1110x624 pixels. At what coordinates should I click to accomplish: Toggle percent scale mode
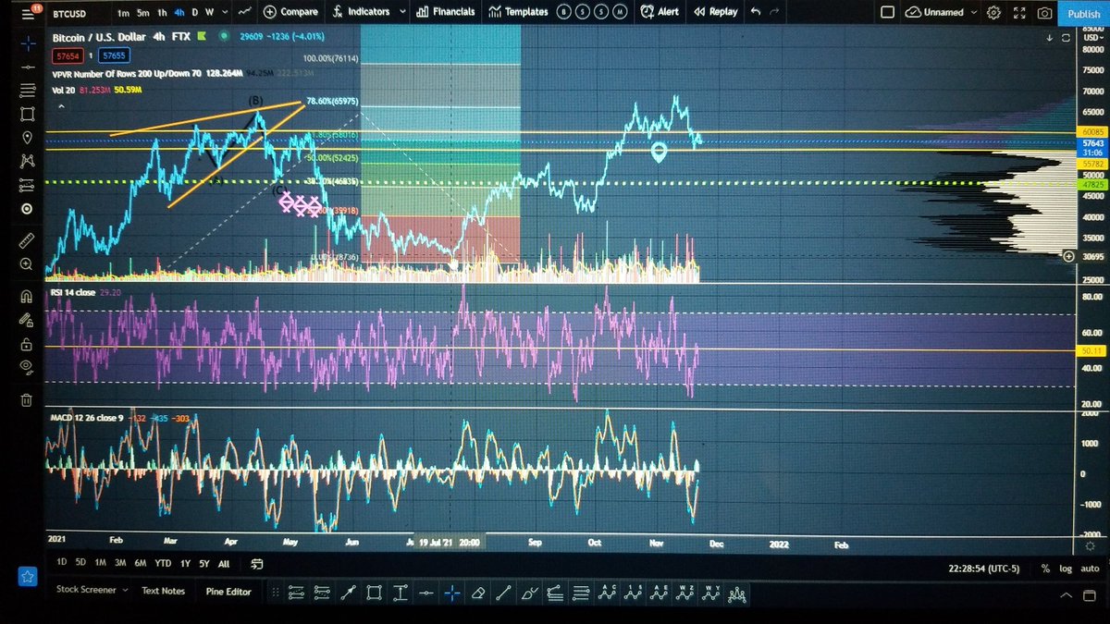point(1045,568)
